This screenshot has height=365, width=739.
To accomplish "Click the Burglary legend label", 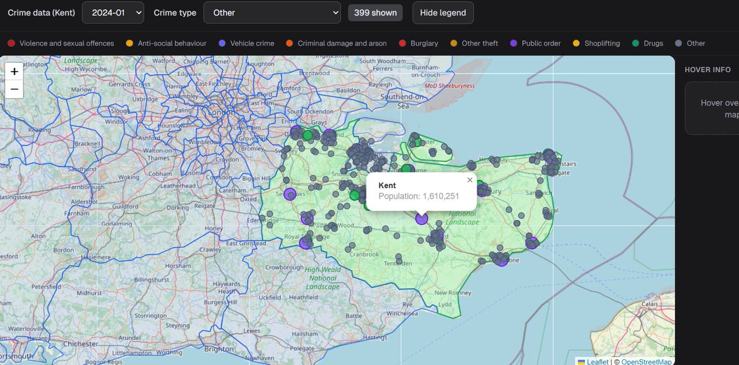I will click(424, 43).
